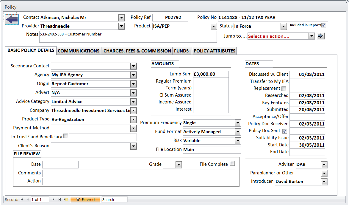This screenshot has height=206, width=349.
Task: Go to last record in navigator
Action: coord(60,199)
